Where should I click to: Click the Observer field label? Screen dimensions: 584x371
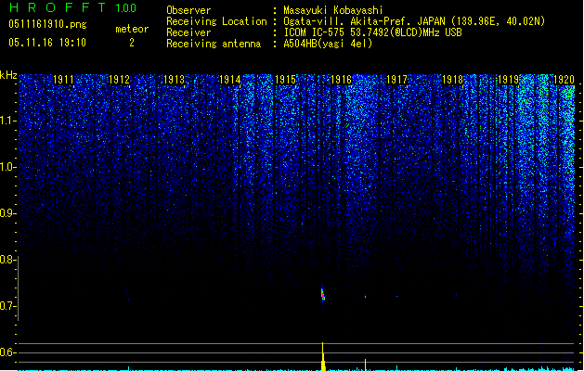click(x=188, y=10)
